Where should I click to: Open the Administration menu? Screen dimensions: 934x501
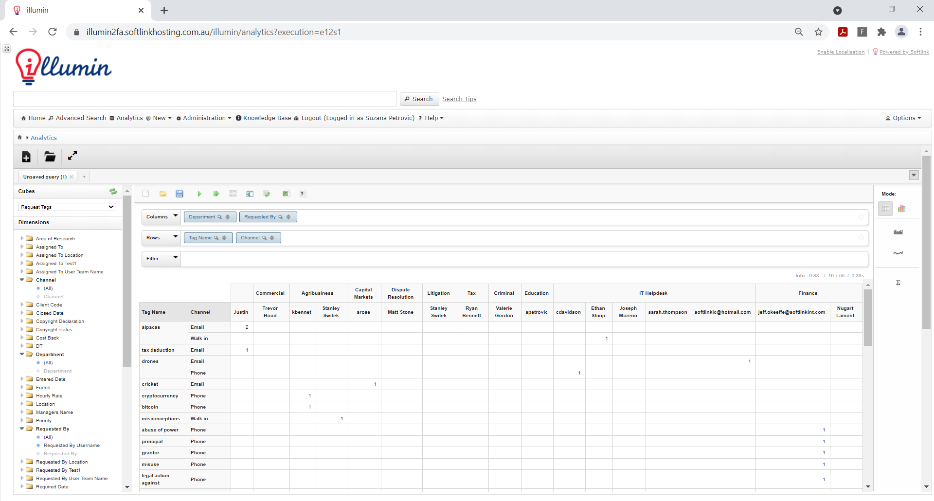tap(204, 118)
